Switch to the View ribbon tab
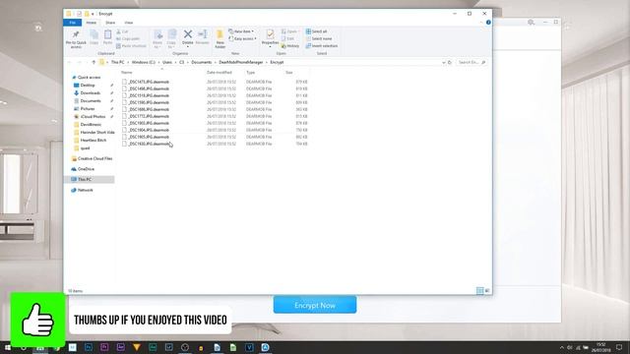 pyautogui.click(x=129, y=23)
